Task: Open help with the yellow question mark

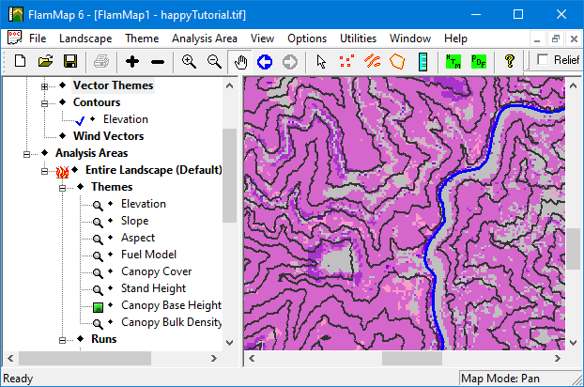Action: click(x=510, y=61)
